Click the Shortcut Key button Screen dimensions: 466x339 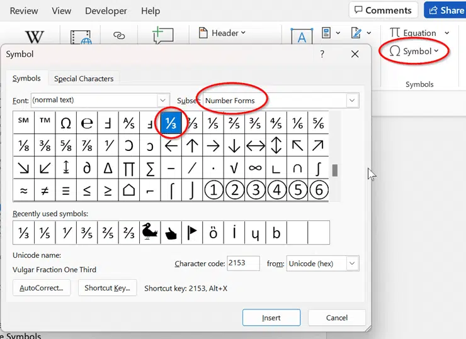pos(107,287)
